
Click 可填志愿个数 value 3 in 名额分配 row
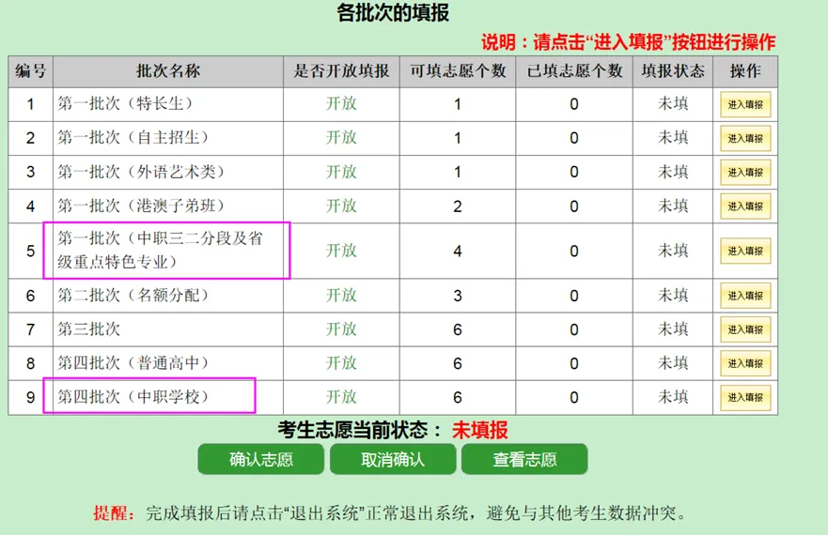click(458, 296)
